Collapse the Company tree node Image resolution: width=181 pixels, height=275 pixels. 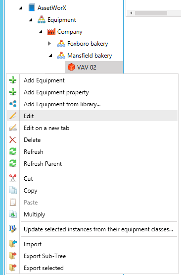click(41, 32)
